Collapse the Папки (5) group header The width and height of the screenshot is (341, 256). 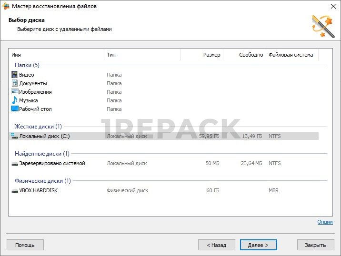(27, 65)
